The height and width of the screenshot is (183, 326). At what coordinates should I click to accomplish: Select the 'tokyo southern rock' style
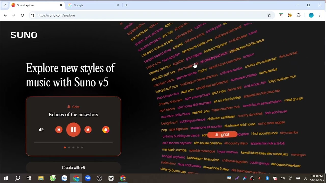282,79
